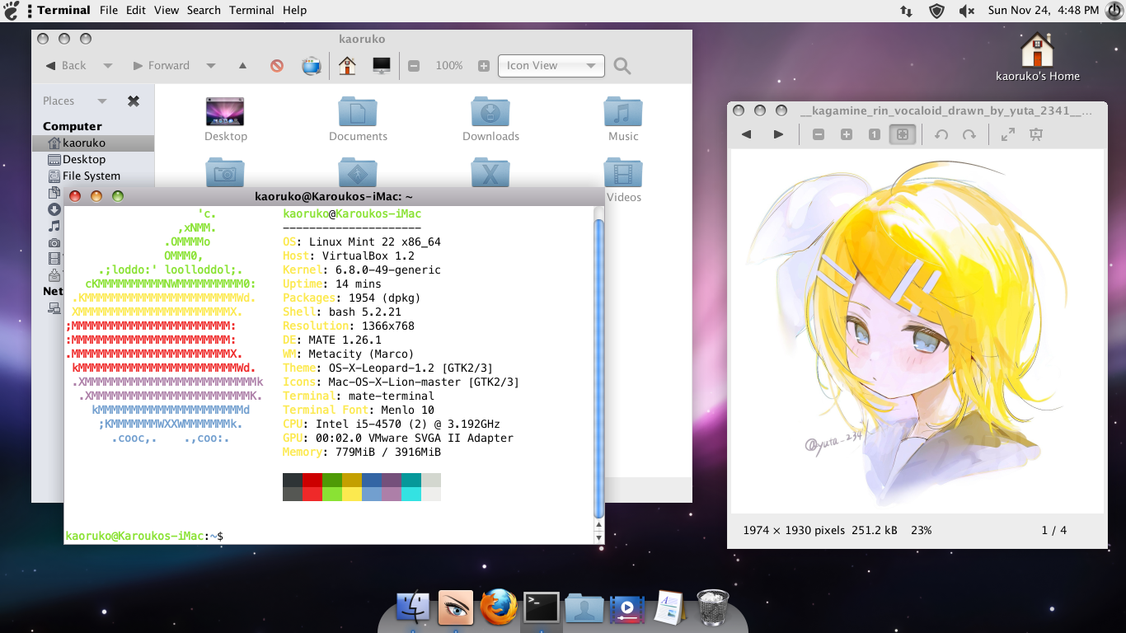Select the Documents folder in file view
The height and width of the screenshot is (633, 1126).
[358, 119]
